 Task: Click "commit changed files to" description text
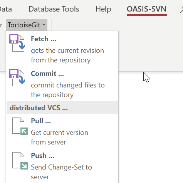click(x=68, y=85)
